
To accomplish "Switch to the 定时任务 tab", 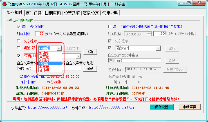I will [x=34, y=13].
